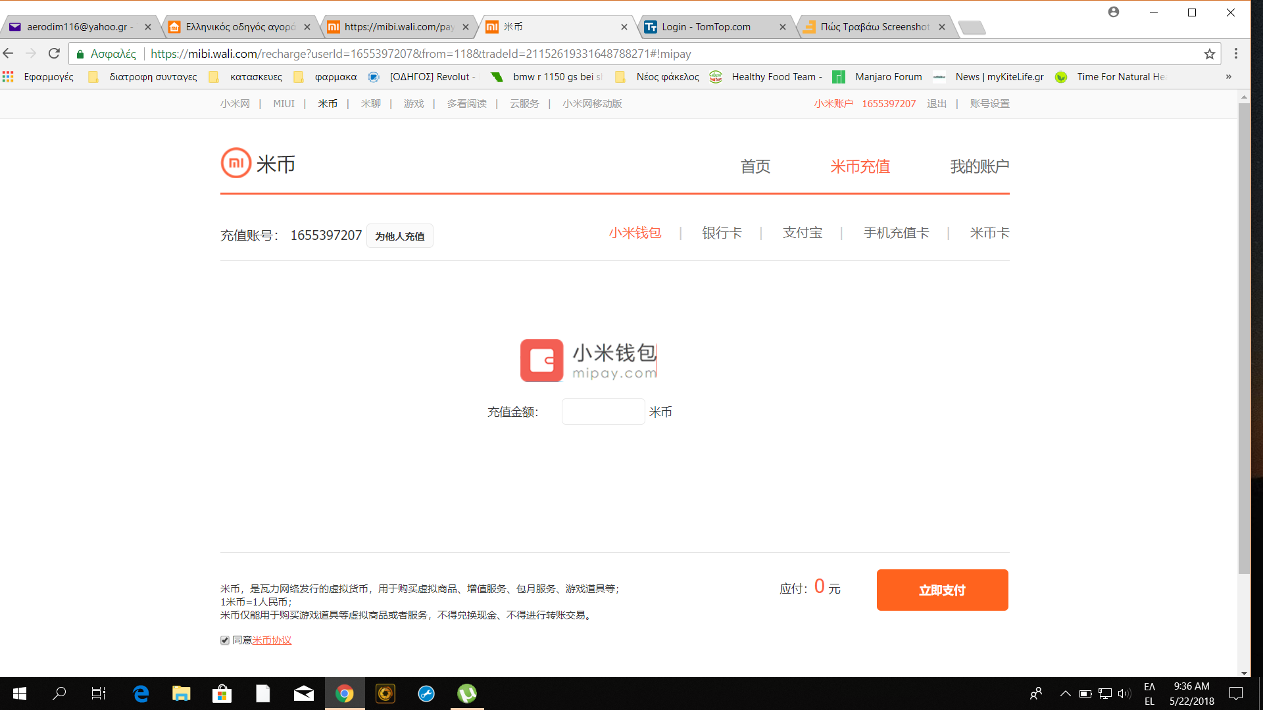Open Chrome's three-dot menu
Screen dimensions: 1263x710
tap(1236, 54)
